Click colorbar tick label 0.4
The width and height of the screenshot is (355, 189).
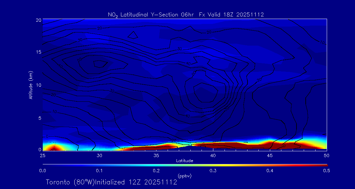270,171
